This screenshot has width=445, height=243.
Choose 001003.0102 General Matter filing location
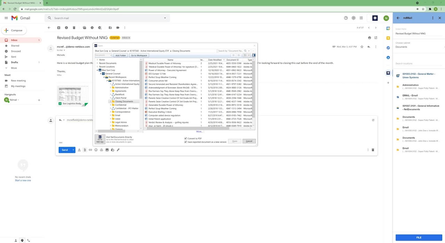click(419, 76)
